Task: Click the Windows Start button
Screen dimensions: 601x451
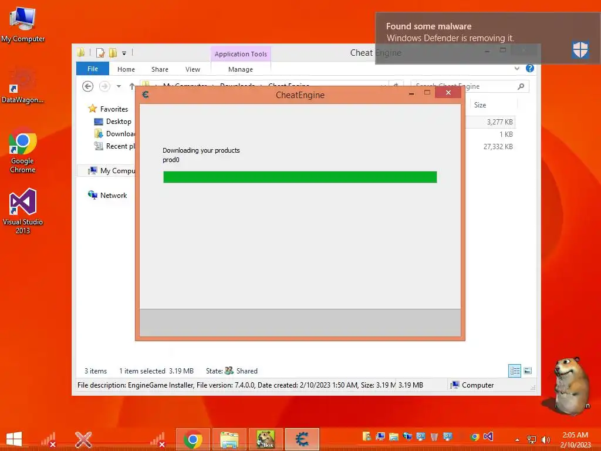Action: click(14, 439)
